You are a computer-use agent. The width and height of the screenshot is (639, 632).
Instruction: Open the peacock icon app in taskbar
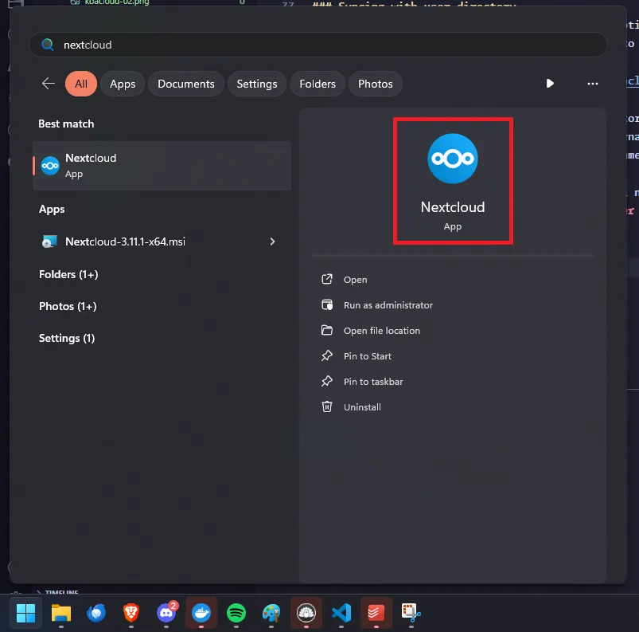click(x=306, y=613)
